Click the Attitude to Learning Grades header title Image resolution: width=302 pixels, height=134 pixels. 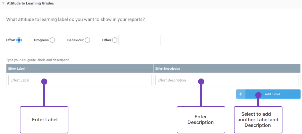[x=30, y=4]
